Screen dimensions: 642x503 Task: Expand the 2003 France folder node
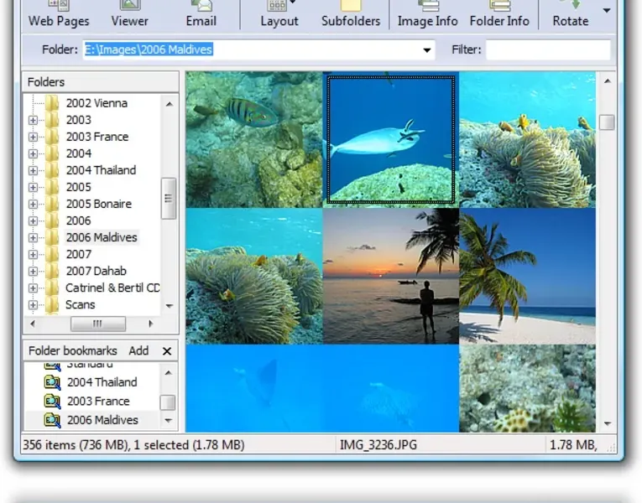(34, 137)
